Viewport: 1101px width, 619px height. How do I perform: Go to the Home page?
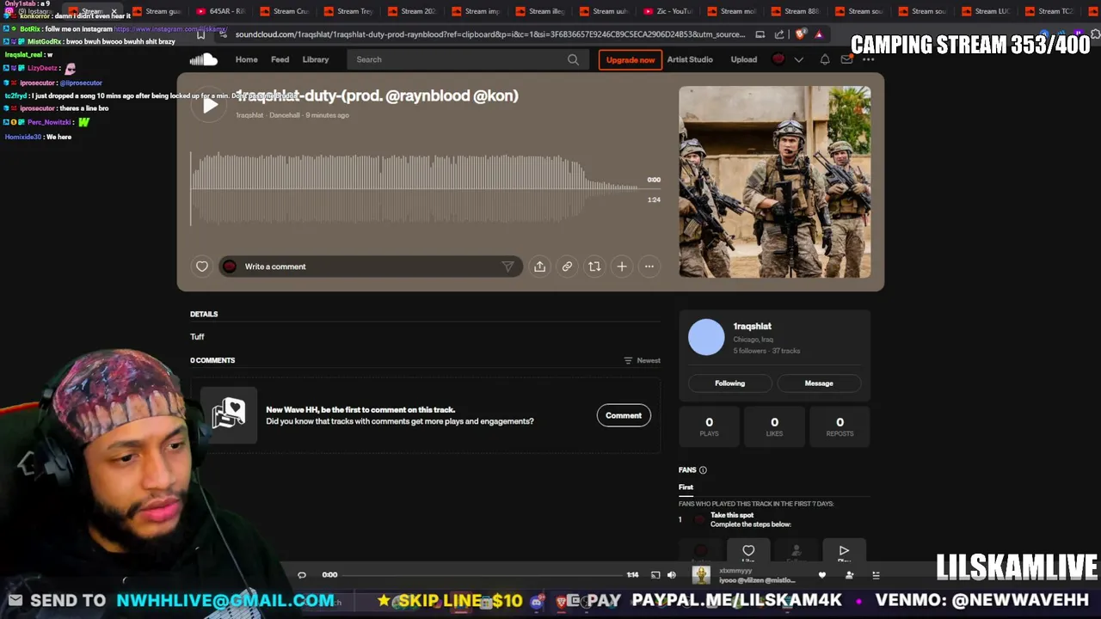[x=247, y=59]
